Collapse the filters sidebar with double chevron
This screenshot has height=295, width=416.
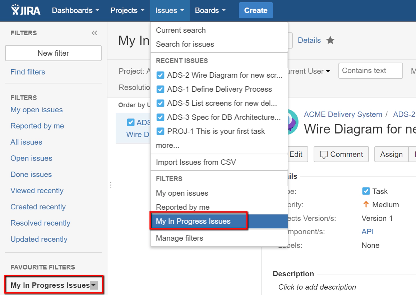[94, 33]
